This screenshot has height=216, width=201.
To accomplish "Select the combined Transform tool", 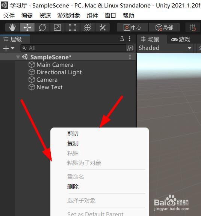I will pyautogui.click(x=88, y=27).
